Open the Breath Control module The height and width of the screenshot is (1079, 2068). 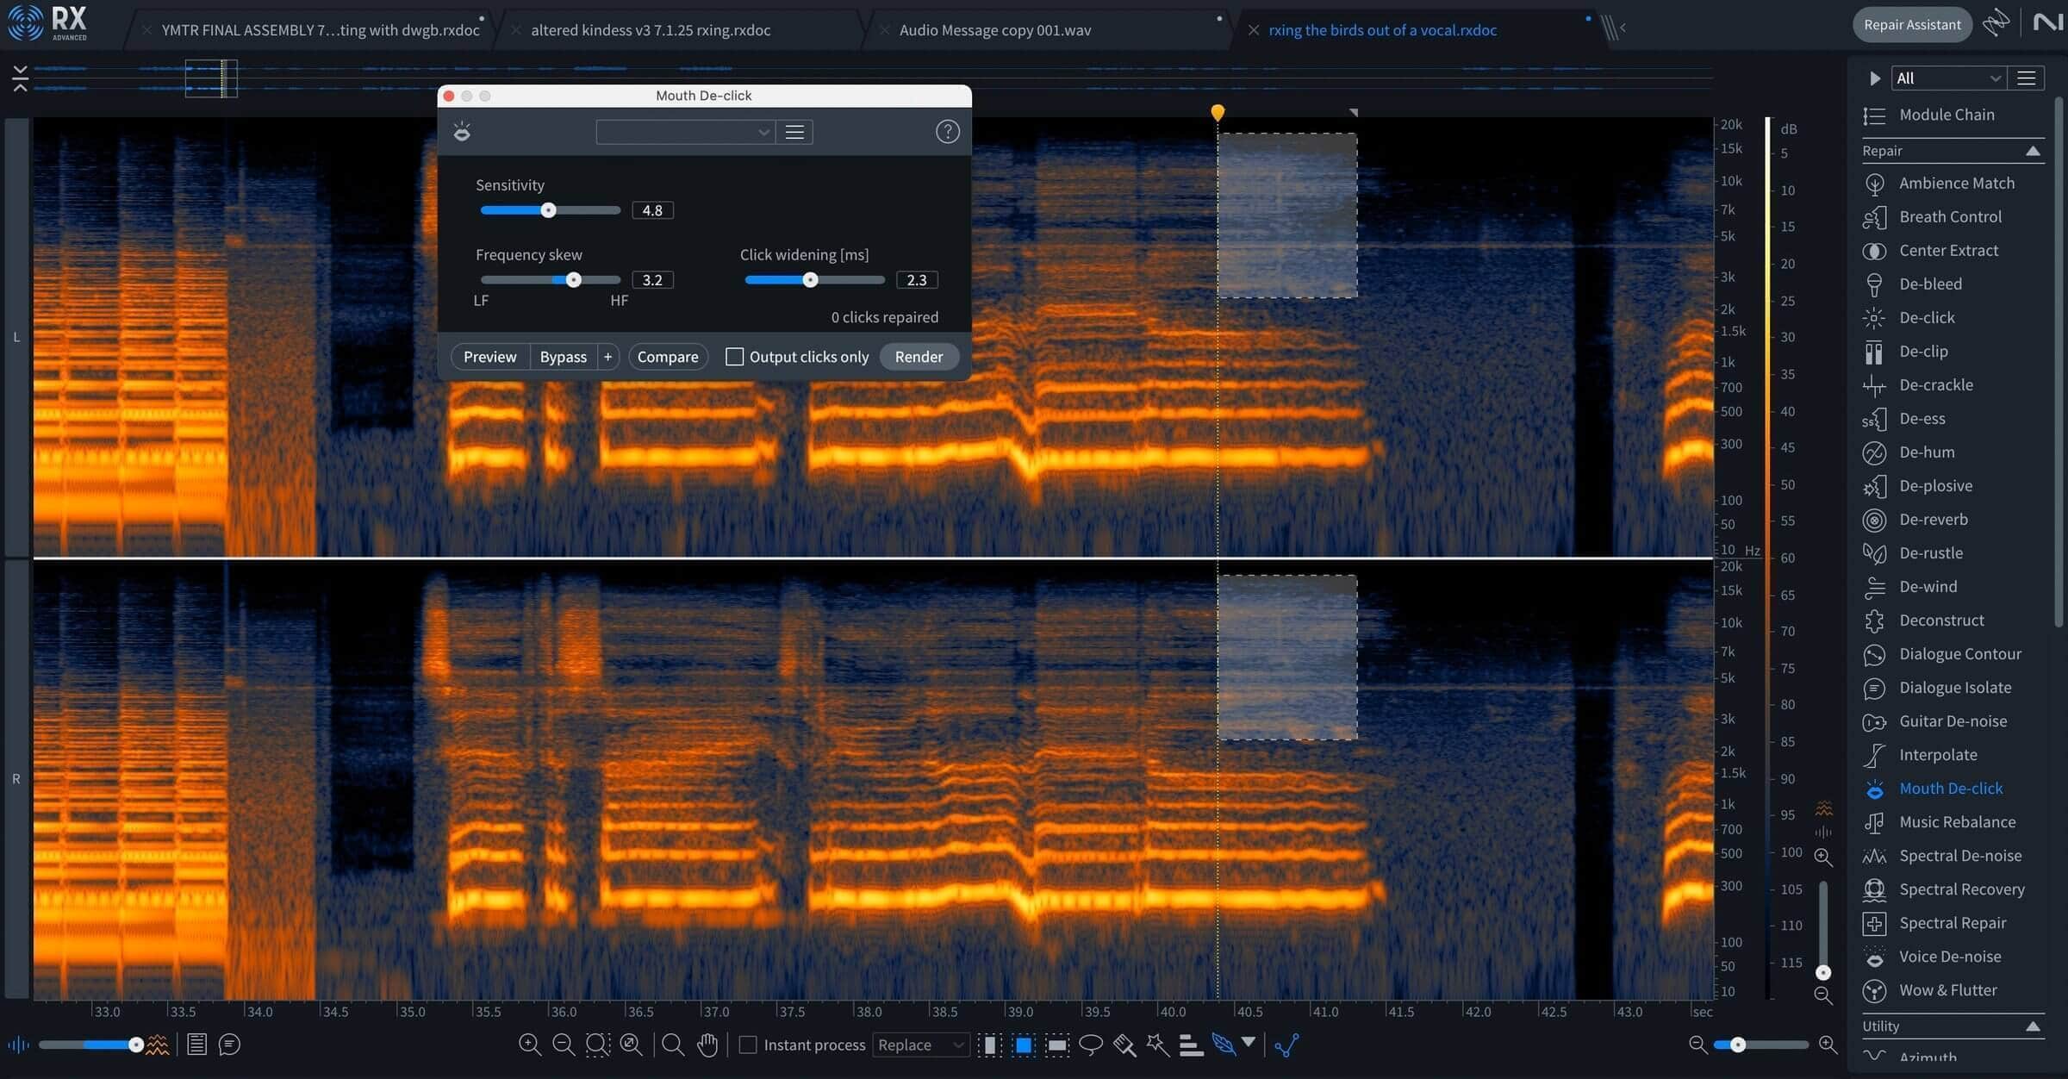pyautogui.click(x=1934, y=216)
